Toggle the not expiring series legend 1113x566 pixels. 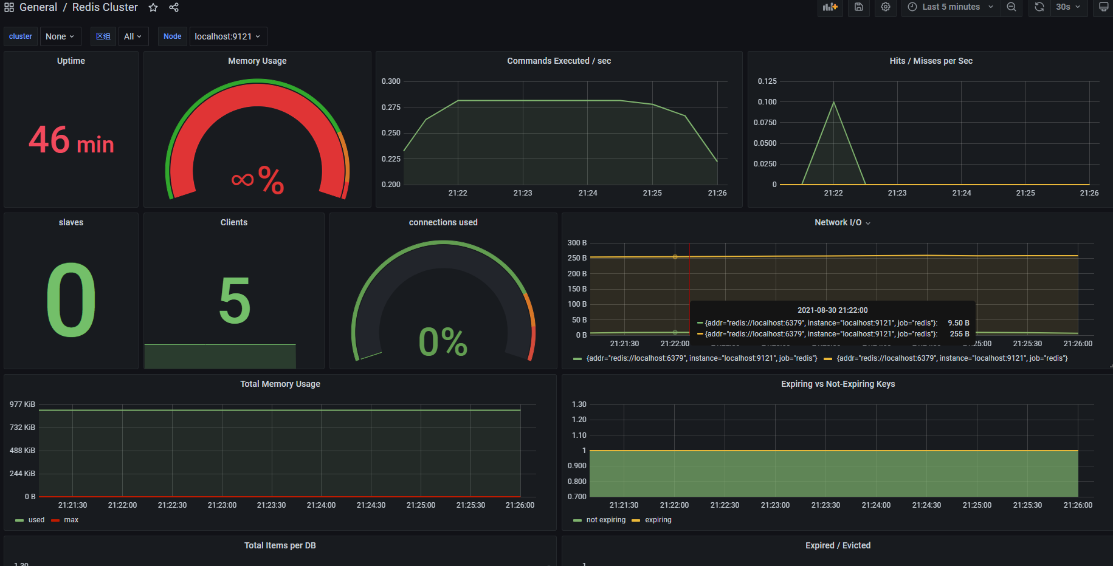(606, 520)
